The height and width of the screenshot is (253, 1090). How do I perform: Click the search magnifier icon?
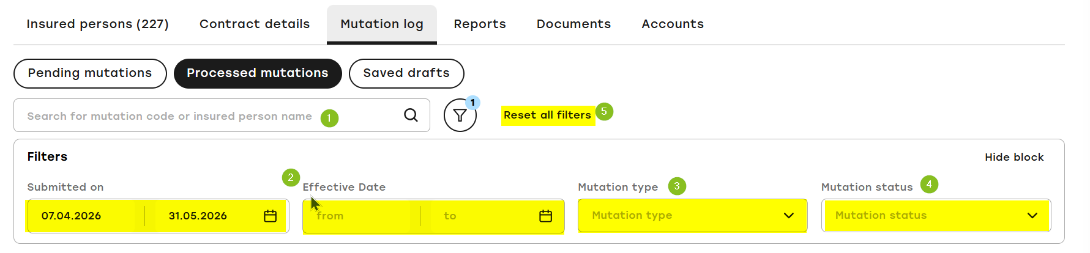tap(411, 115)
